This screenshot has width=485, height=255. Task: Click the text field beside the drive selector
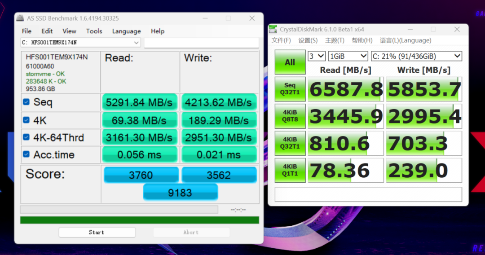[201, 43]
